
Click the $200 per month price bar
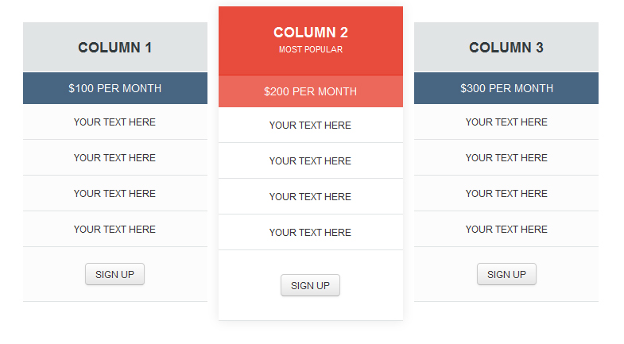pos(310,91)
